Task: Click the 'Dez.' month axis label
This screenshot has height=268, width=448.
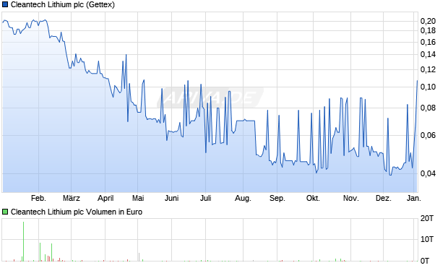Action: coord(384,198)
